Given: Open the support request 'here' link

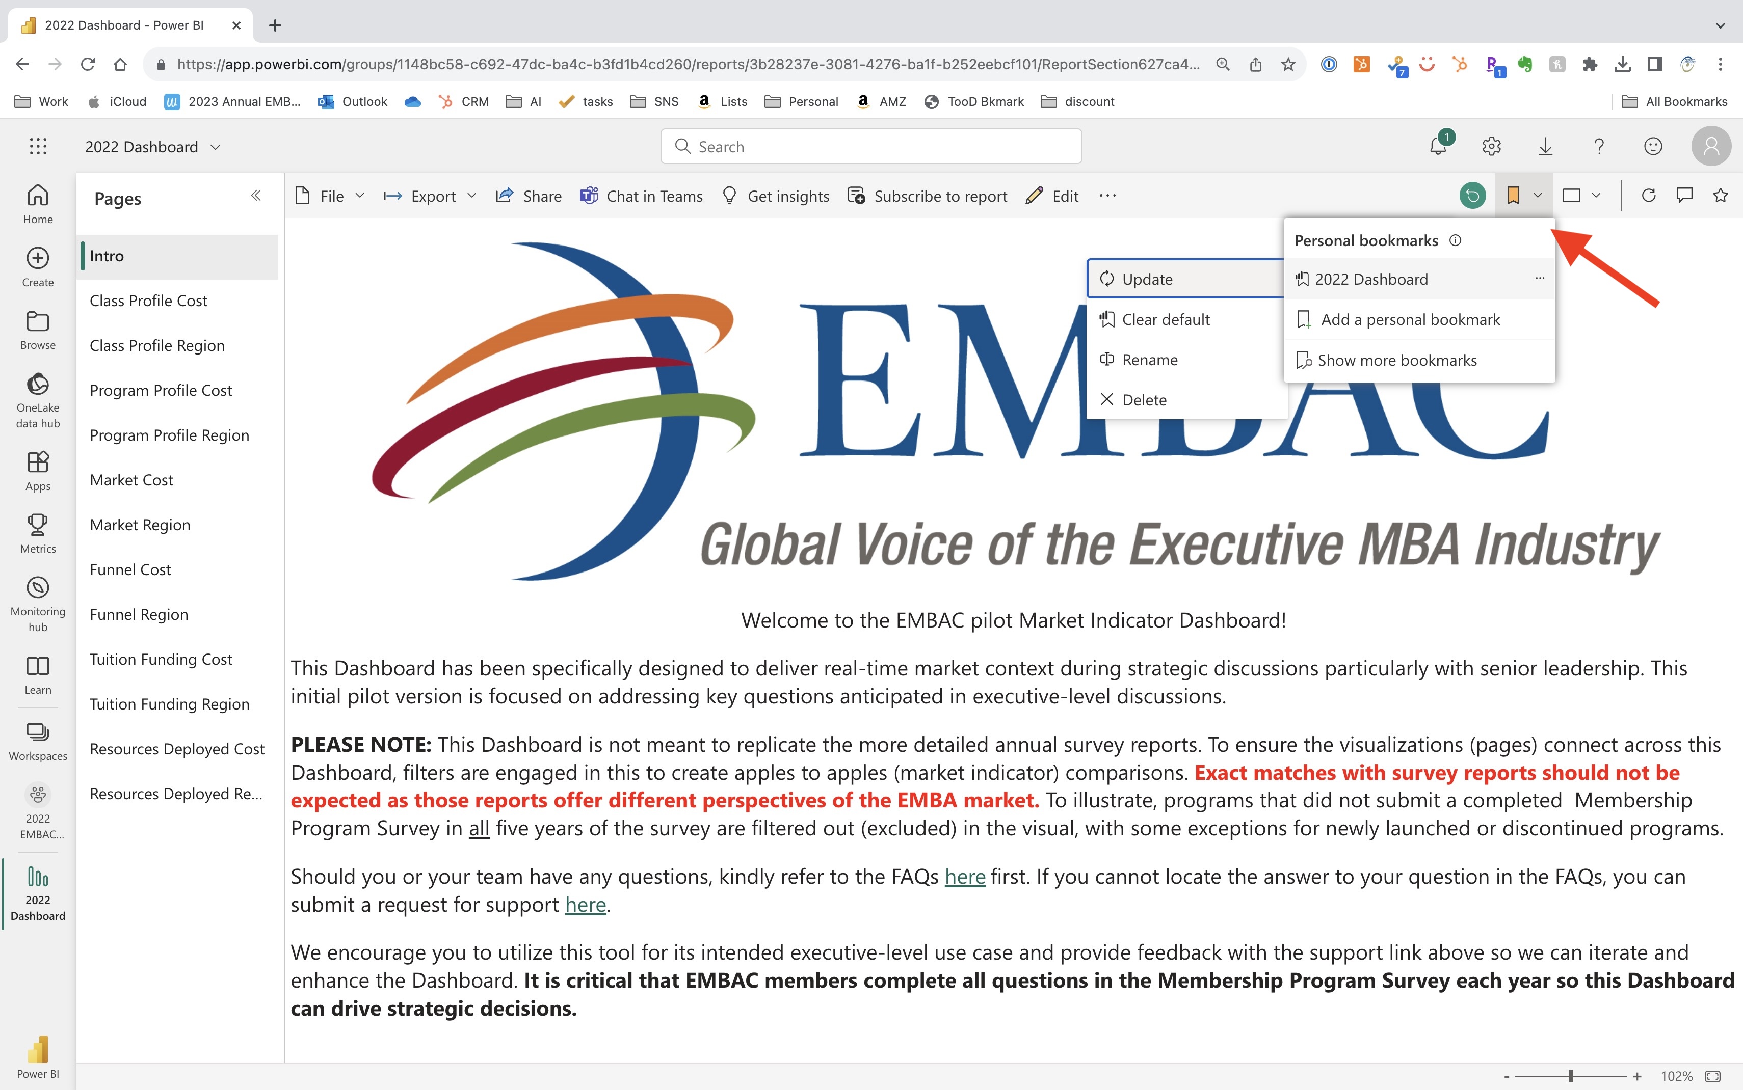Looking at the screenshot, I should [x=586, y=904].
